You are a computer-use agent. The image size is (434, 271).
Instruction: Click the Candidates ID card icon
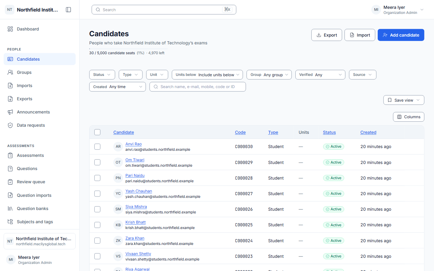click(10, 59)
